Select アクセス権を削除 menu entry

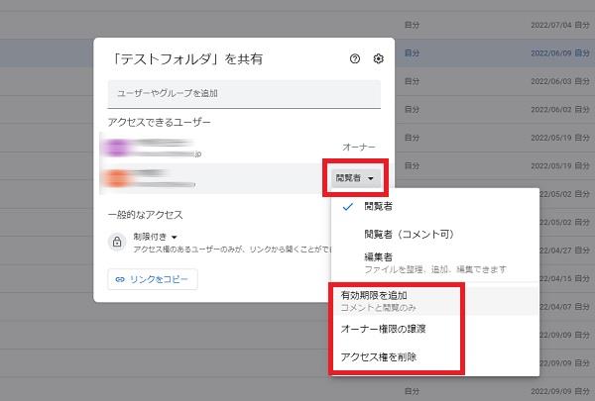(376, 356)
